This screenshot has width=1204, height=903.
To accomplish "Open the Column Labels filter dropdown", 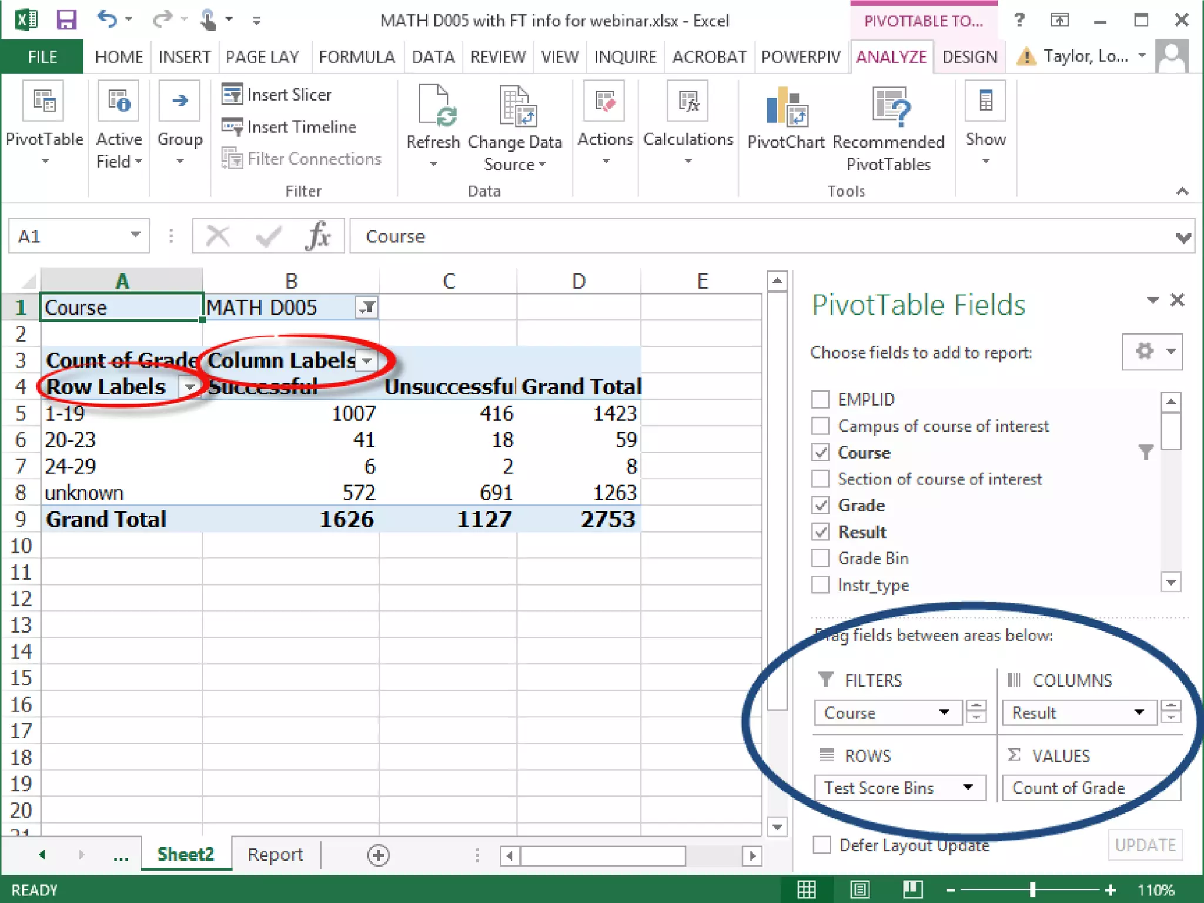I will coord(367,360).
